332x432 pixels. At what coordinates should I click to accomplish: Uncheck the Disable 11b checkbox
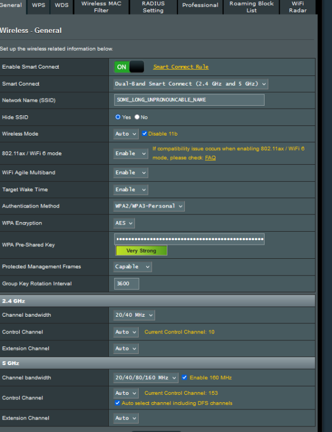[x=144, y=134]
